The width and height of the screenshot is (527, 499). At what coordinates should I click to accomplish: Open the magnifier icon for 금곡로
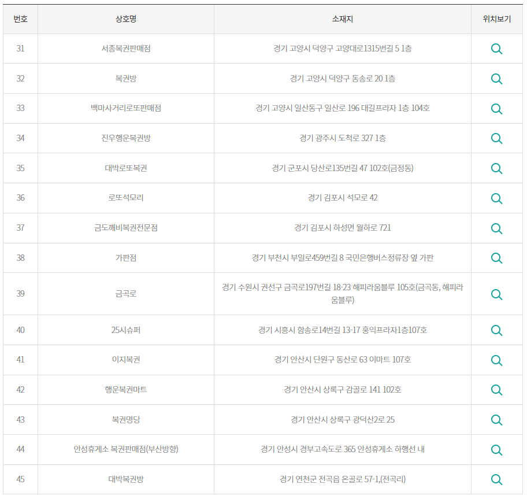pos(496,294)
